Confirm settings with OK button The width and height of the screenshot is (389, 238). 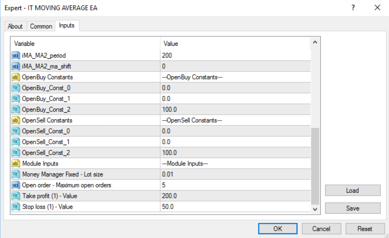pyautogui.click(x=278, y=228)
